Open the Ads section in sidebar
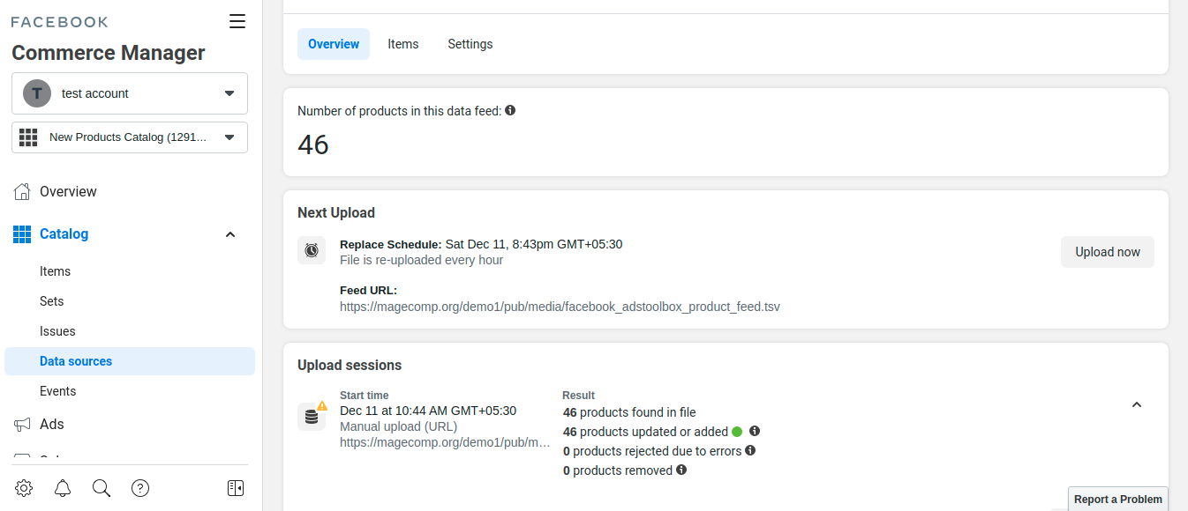 tap(52, 425)
